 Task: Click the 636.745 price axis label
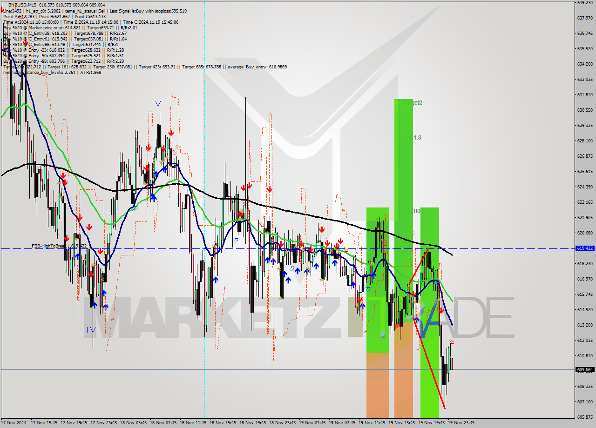[585, 33]
